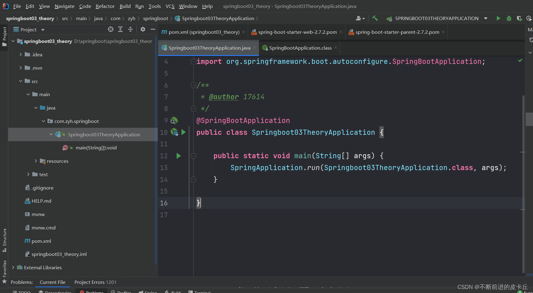Open the Structure side tool button
This screenshot has width=533, height=293.
coord(4,240)
